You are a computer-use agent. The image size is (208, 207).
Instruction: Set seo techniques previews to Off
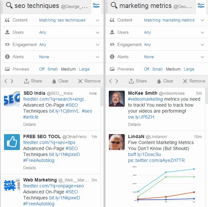pos(42,69)
